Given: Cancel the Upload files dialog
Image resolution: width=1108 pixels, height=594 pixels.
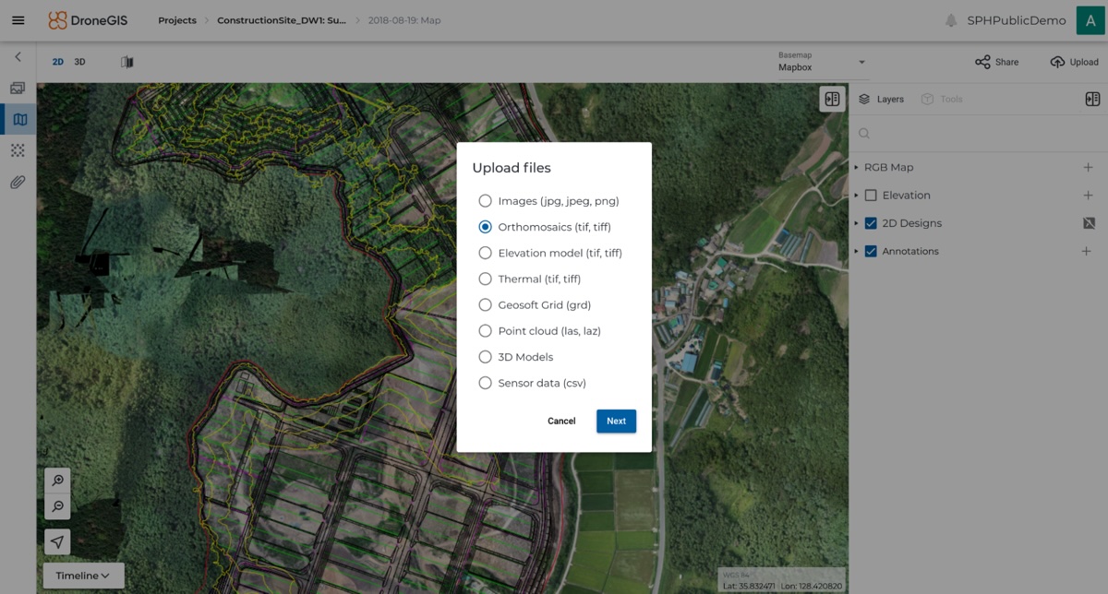Looking at the screenshot, I should tap(561, 421).
